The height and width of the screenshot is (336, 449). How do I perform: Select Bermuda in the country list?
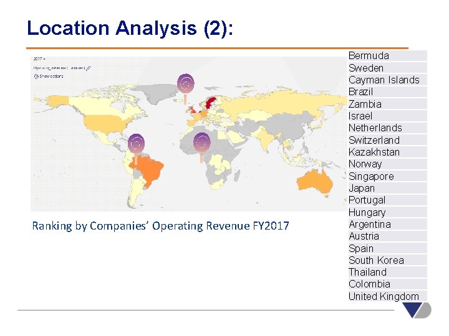tap(388, 56)
